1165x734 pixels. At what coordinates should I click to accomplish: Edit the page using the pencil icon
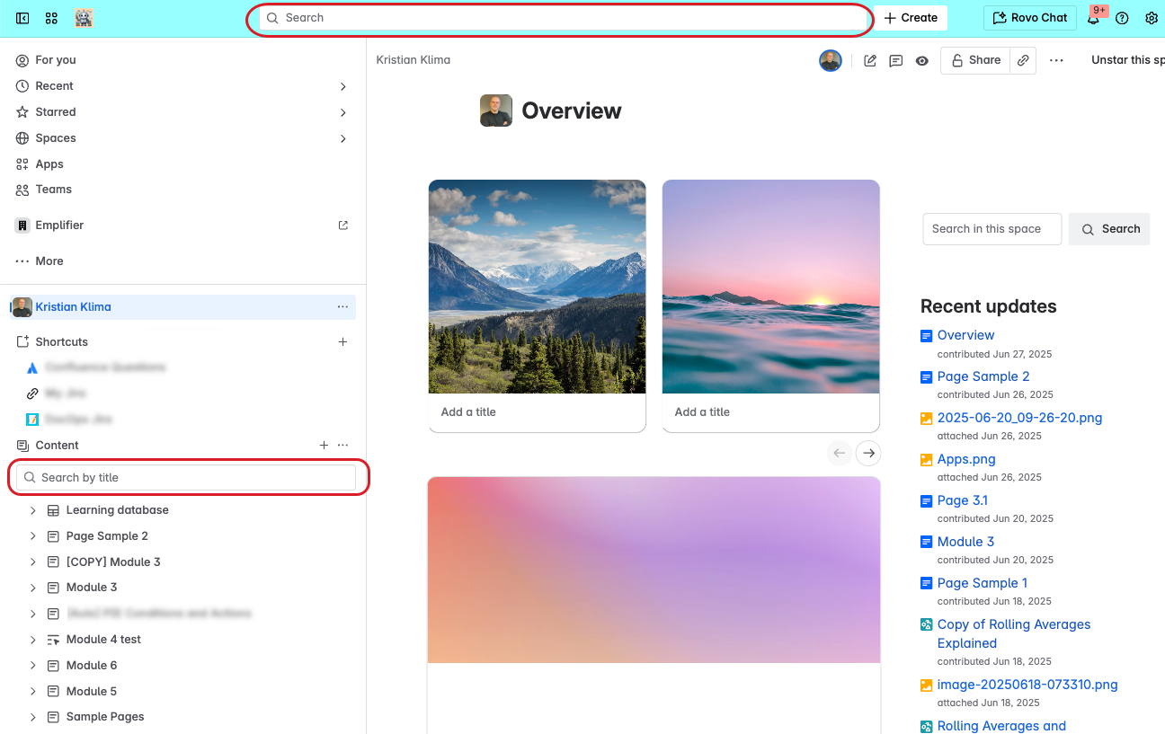tap(869, 60)
